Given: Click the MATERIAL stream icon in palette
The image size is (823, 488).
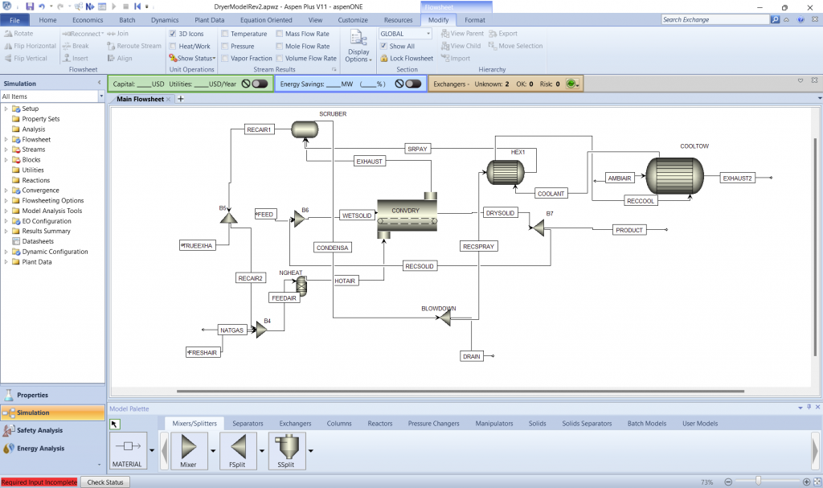Looking at the screenshot, I should (x=127, y=446).
